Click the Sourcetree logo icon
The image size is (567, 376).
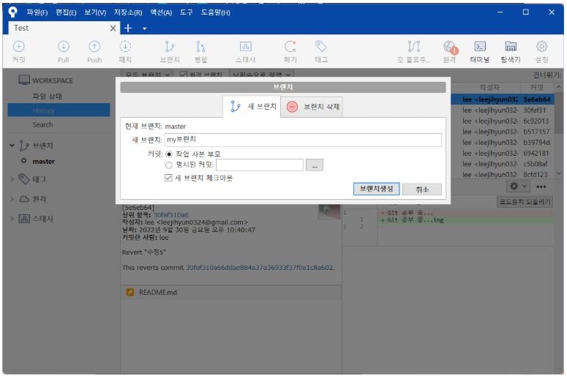coord(13,12)
